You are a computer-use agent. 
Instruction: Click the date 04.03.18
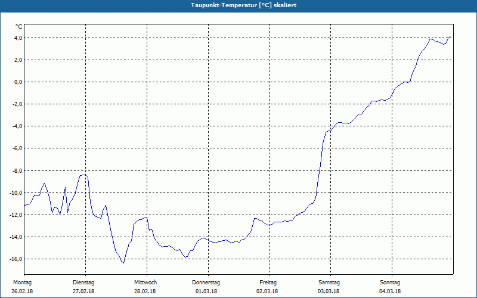[390, 291]
